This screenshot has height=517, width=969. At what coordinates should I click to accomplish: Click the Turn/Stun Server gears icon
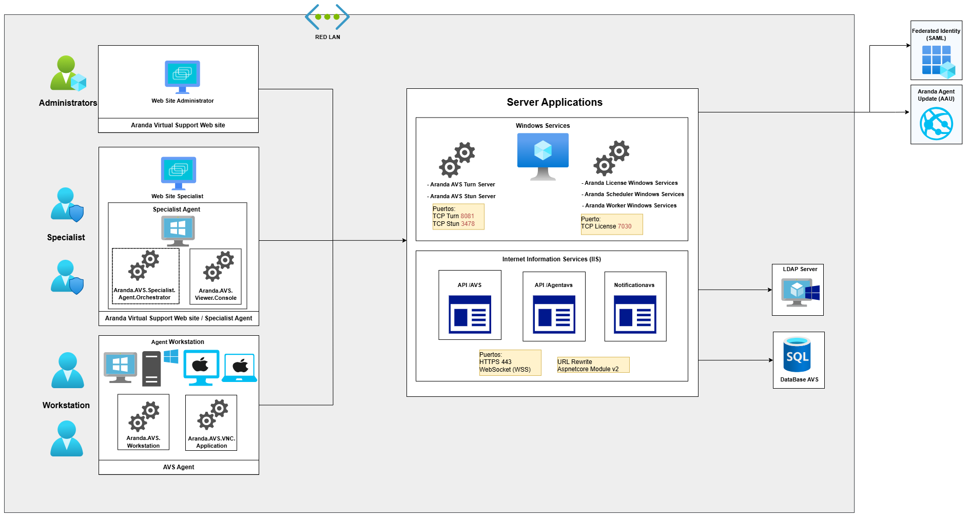(457, 160)
